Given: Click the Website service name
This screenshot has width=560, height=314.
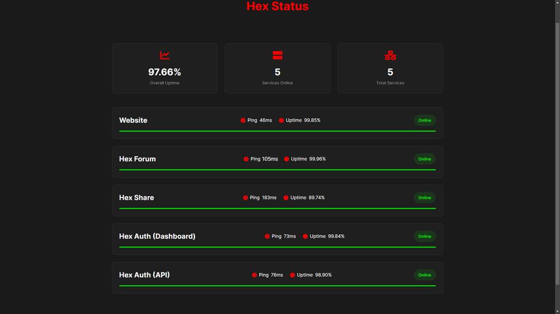Looking at the screenshot, I should point(133,121).
